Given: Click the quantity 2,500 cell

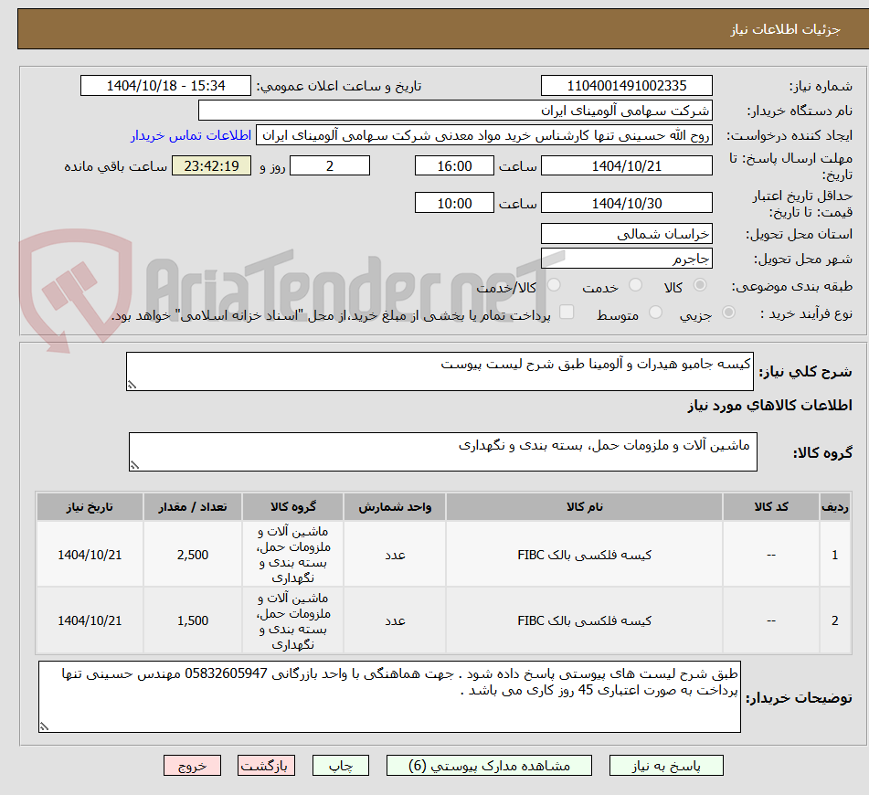Looking at the screenshot, I should pyautogui.click(x=192, y=555).
